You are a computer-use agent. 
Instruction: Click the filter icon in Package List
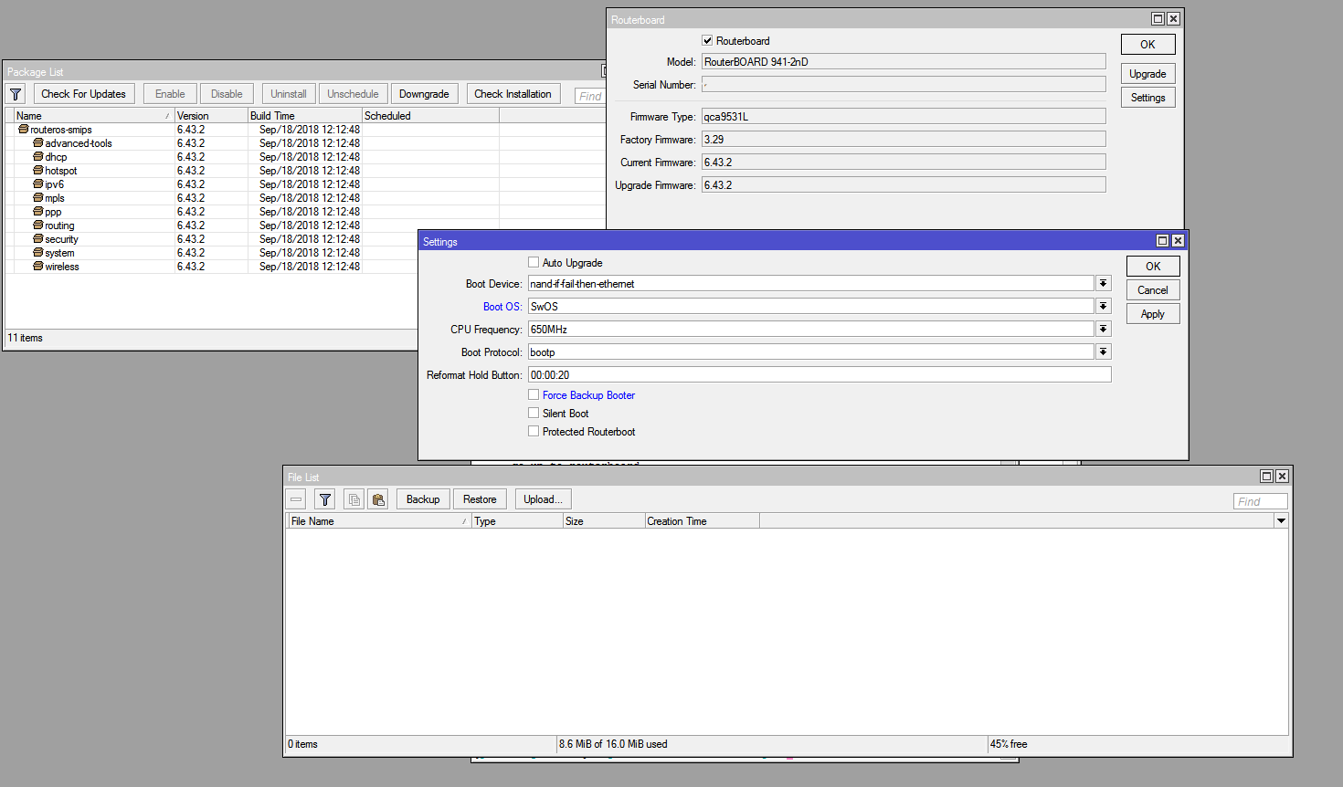[16, 94]
